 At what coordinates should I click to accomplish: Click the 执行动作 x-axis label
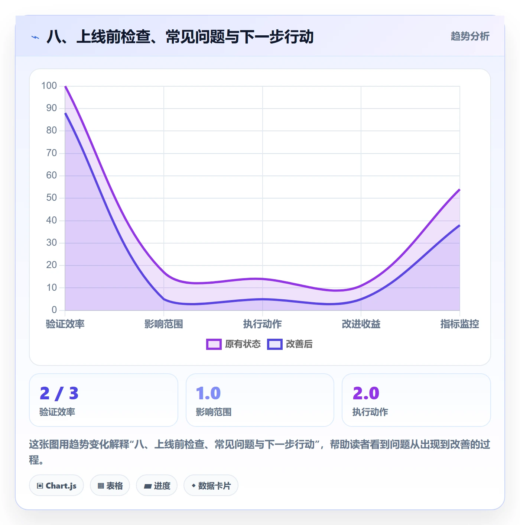(x=263, y=324)
